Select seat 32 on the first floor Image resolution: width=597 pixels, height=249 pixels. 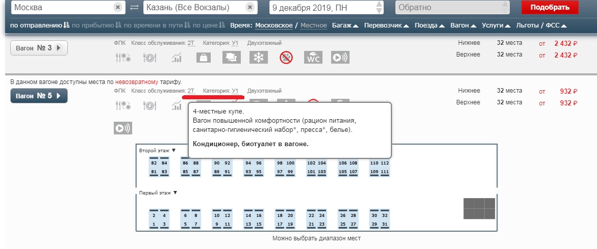pyautogui.click(x=385, y=215)
